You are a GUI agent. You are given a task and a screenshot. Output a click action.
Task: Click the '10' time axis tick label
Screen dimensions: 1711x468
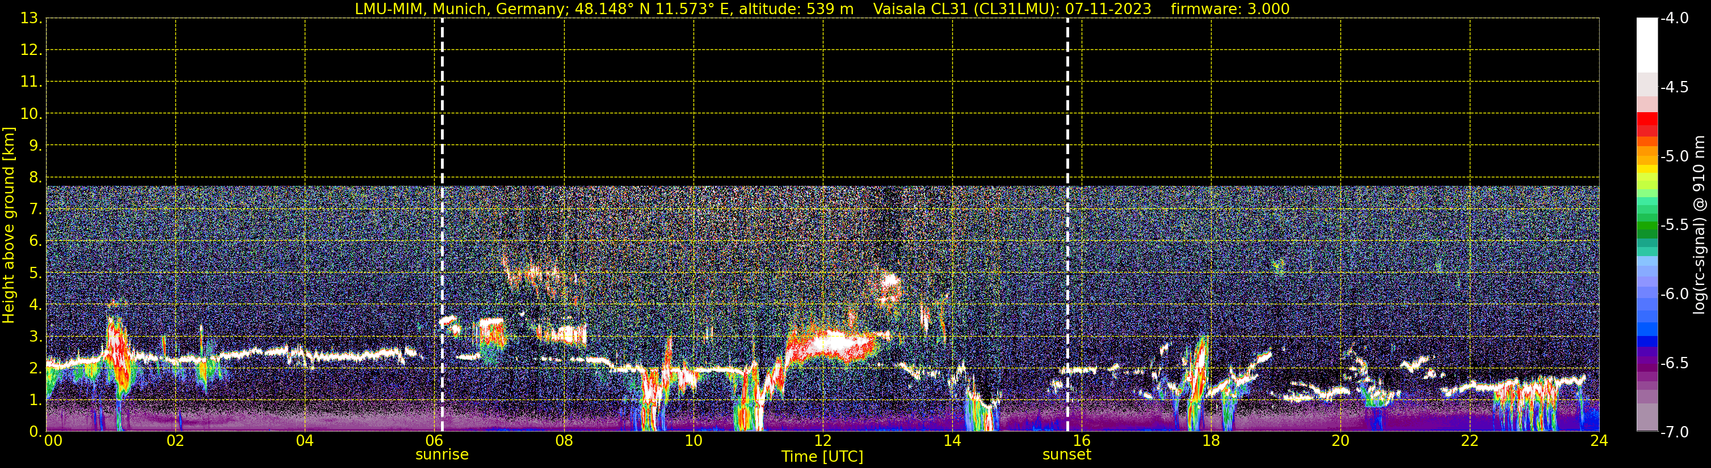click(x=693, y=440)
